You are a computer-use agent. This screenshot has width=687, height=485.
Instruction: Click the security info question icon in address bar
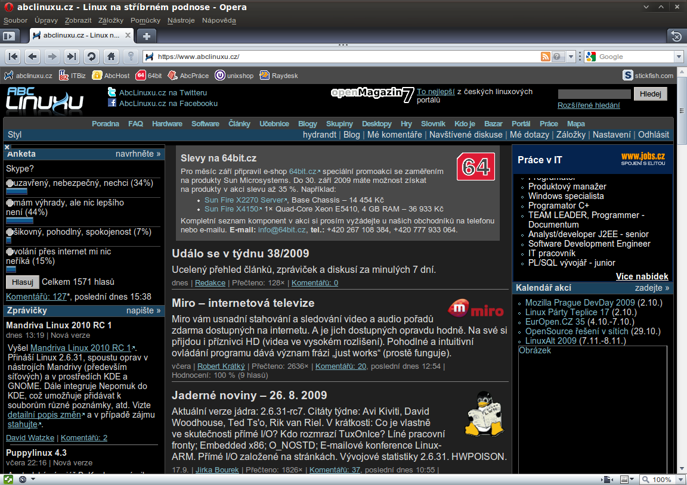click(558, 57)
